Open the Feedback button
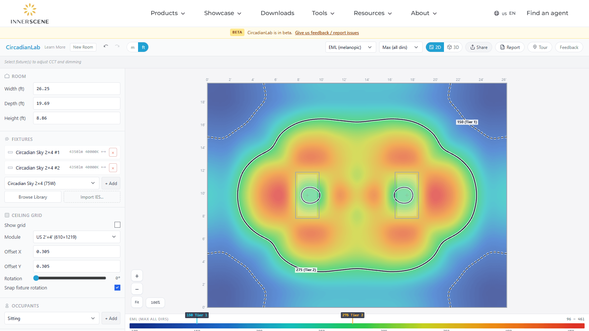The width and height of the screenshot is (589, 331). 569,47
